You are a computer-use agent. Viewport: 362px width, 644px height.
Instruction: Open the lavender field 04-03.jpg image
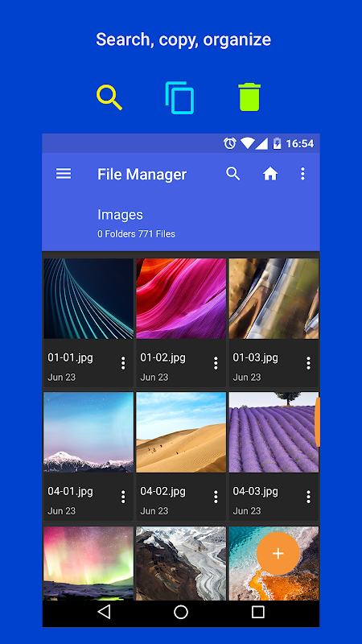pos(274,432)
